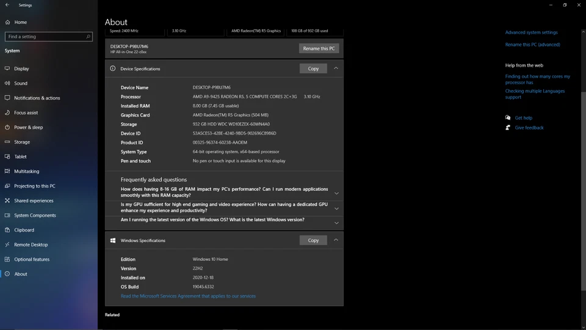Screen dimensions: 586x330
Task: Click the Power & sleep icon
Action: coord(7,127)
